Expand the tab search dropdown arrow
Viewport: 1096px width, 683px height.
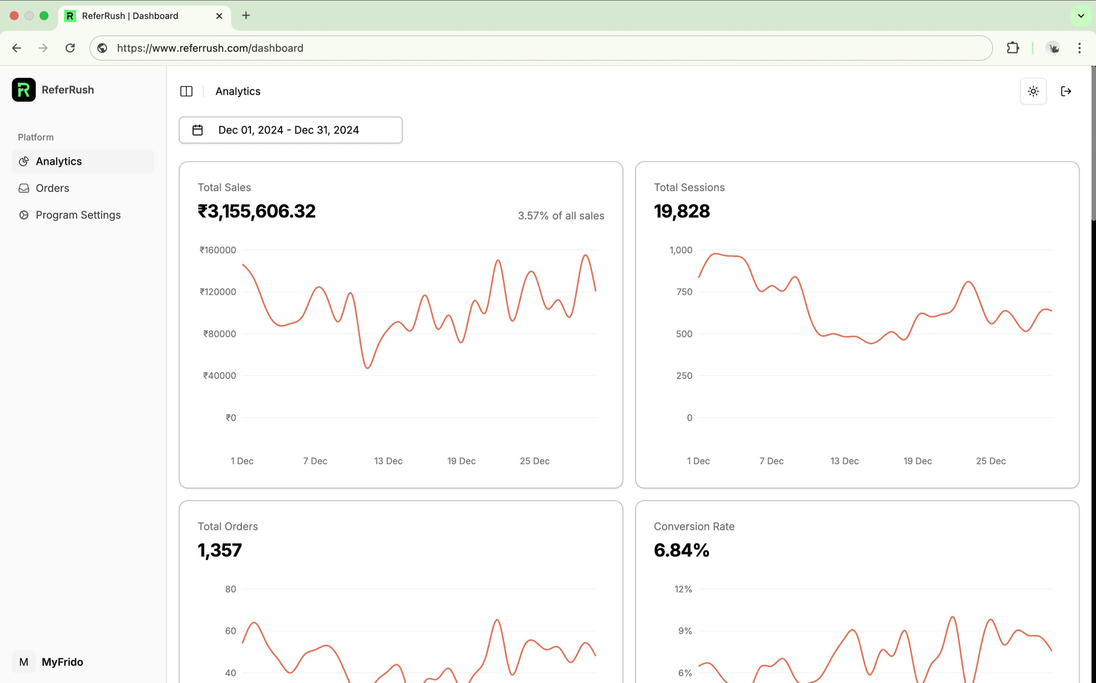(x=1081, y=16)
